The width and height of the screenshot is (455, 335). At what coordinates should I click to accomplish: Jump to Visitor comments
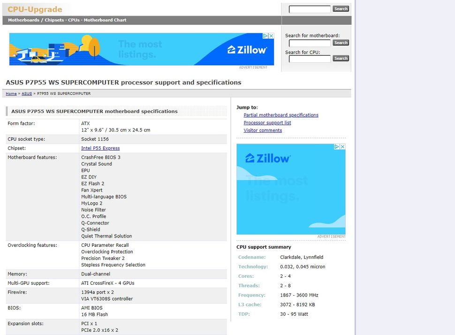(x=263, y=130)
